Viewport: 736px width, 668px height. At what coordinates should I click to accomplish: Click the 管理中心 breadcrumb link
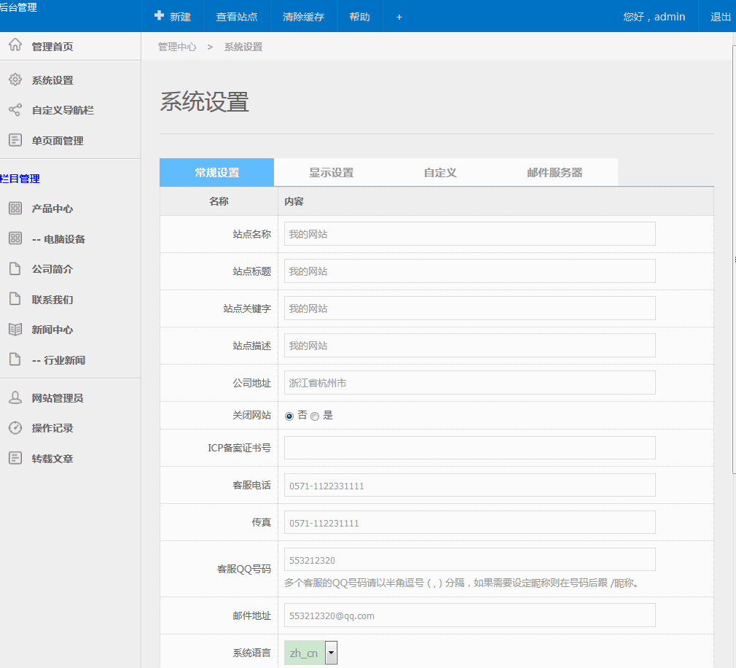coord(177,47)
